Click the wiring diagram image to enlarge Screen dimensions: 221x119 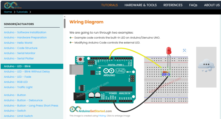(129, 80)
